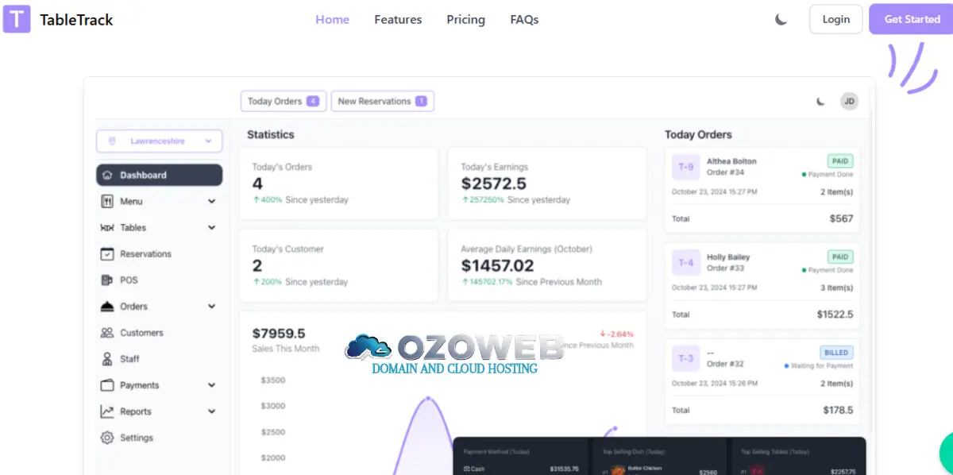Open Settings from the sidebar
Image resolution: width=953 pixels, height=475 pixels.
point(137,438)
